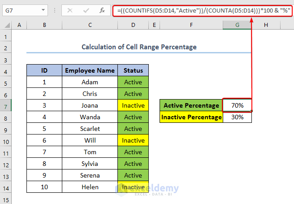
Task: Click the yellow Inactive status cell for Joana
Action: tap(133, 105)
